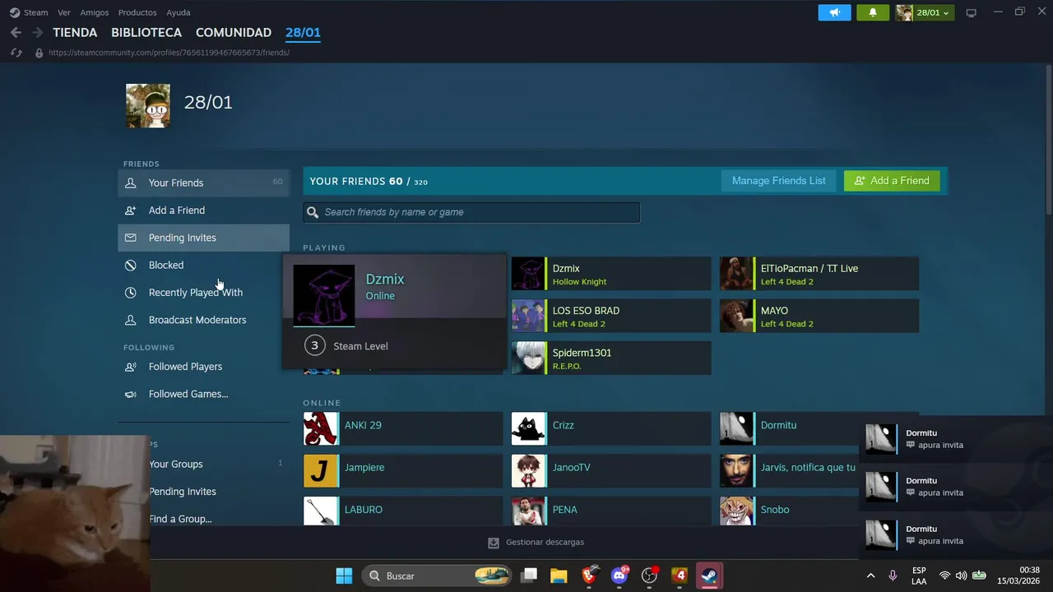
Task: Click the green Add a Friend button
Action: point(892,181)
